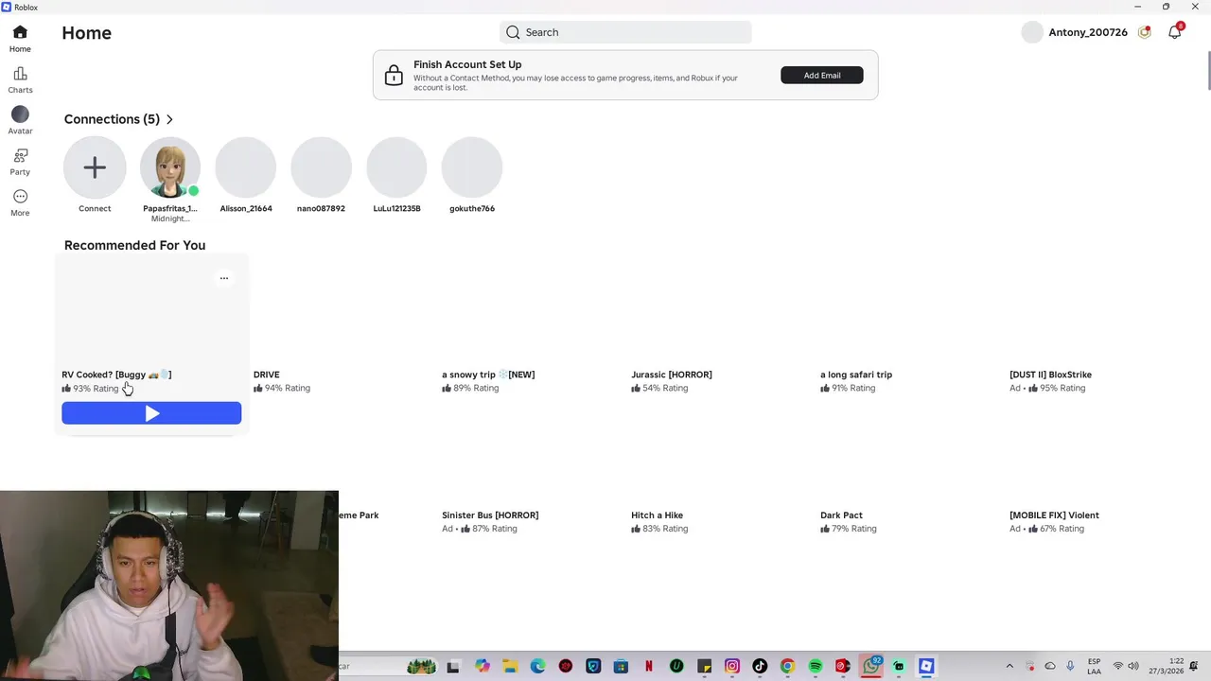Open [DUST II] BloxStrike ad game
The image size is (1211, 681).
(x=1050, y=375)
